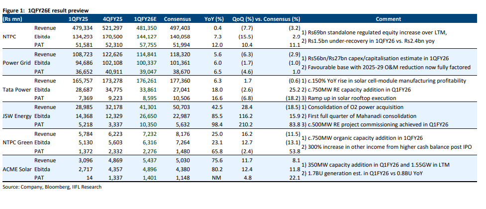The width and height of the screenshot is (486, 209).
Task: Select the YoY (%) column header
Action: pos(214,19)
